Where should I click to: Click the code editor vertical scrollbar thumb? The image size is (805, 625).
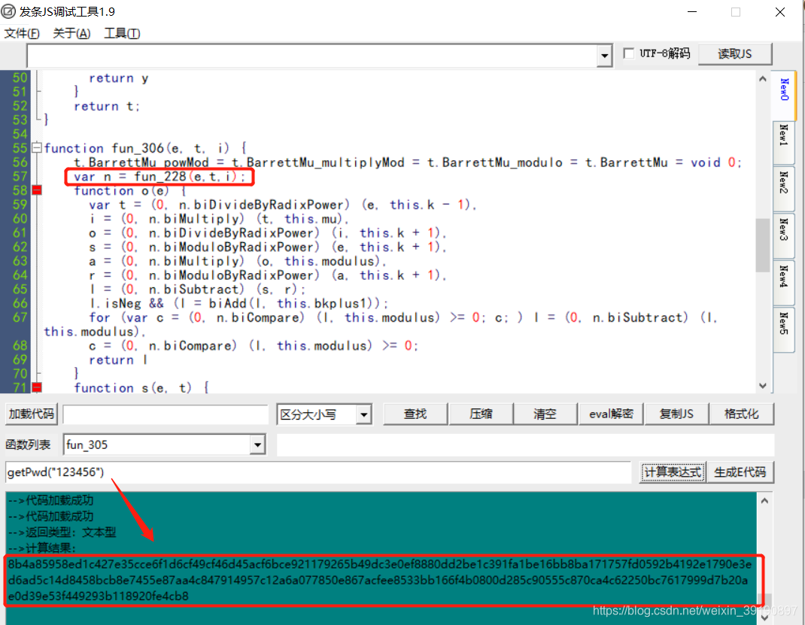click(762, 245)
